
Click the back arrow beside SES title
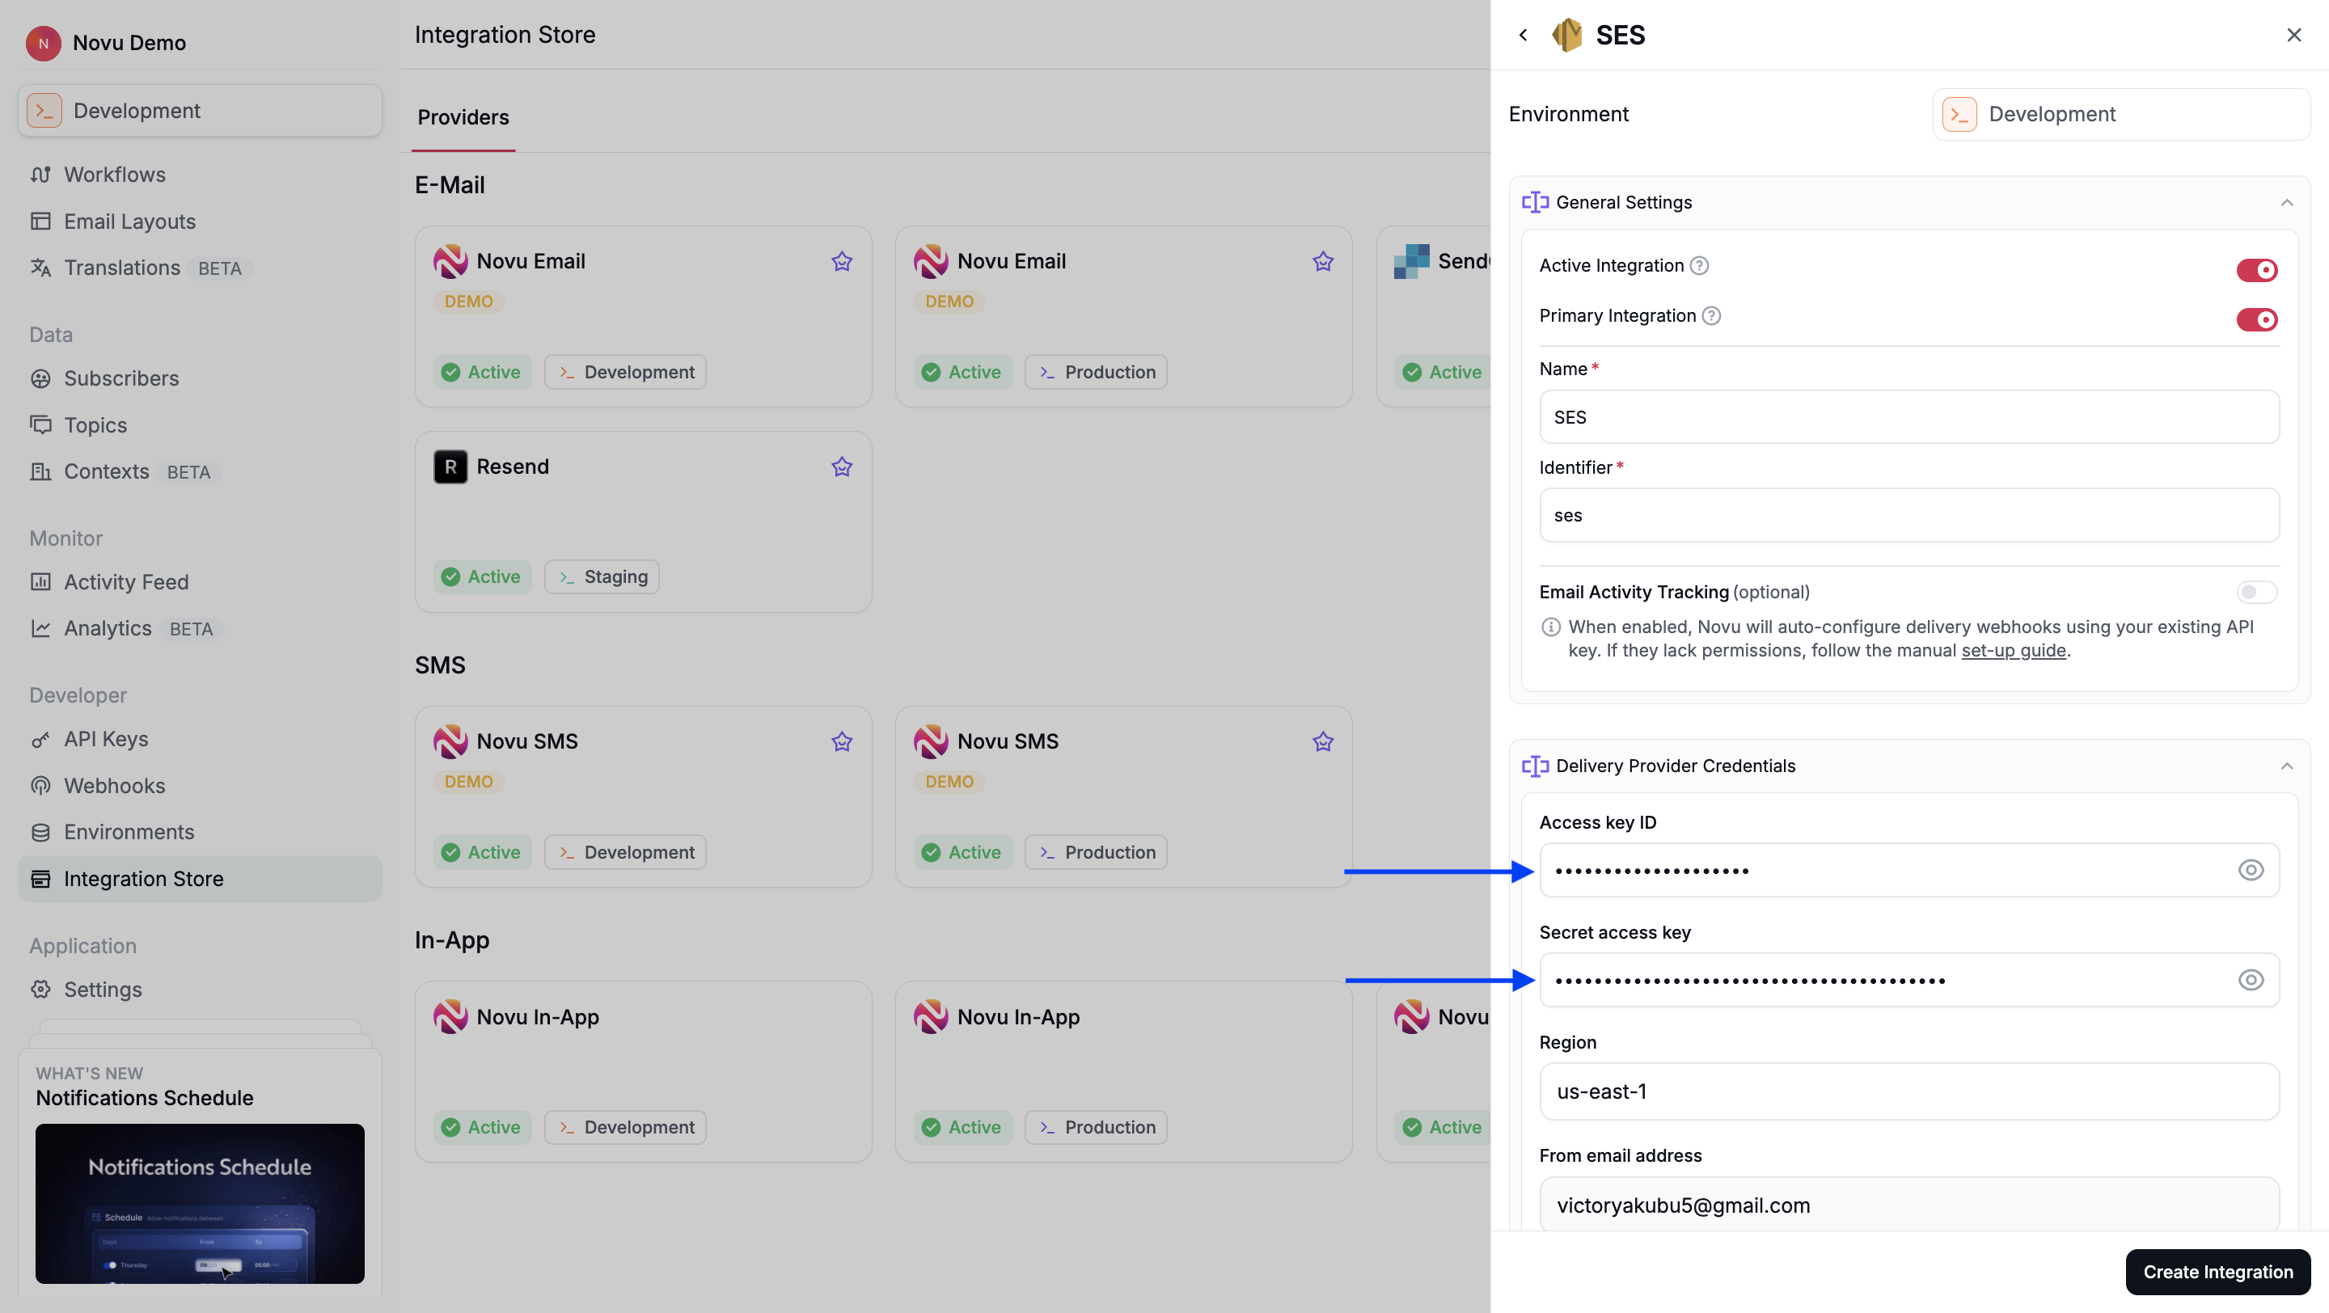point(1524,34)
